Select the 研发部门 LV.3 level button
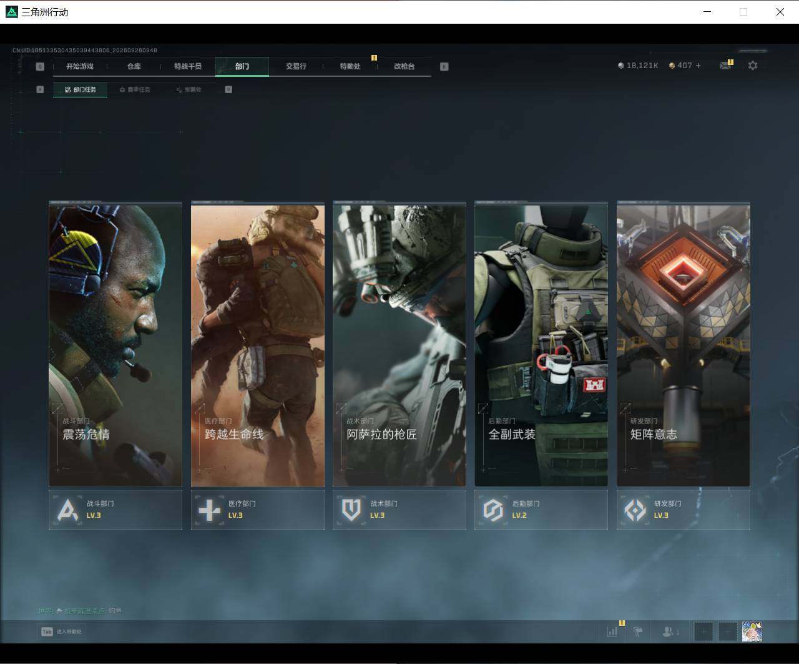The image size is (799, 664). tap(684, 510)
